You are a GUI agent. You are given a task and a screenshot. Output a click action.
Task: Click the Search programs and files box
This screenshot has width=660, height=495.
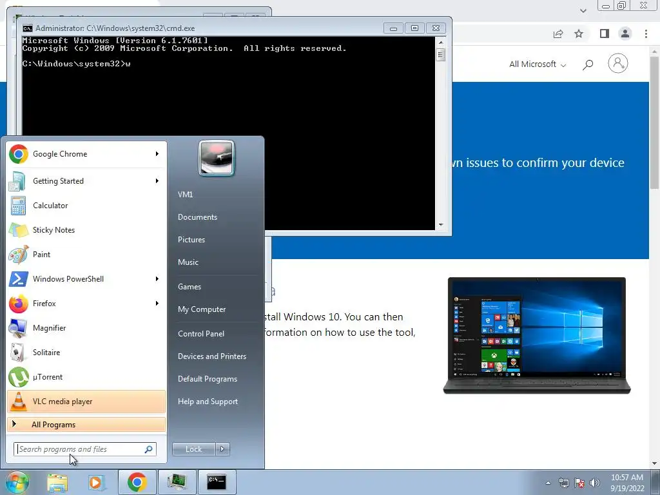pyautogui.click(x=85, y=449)
